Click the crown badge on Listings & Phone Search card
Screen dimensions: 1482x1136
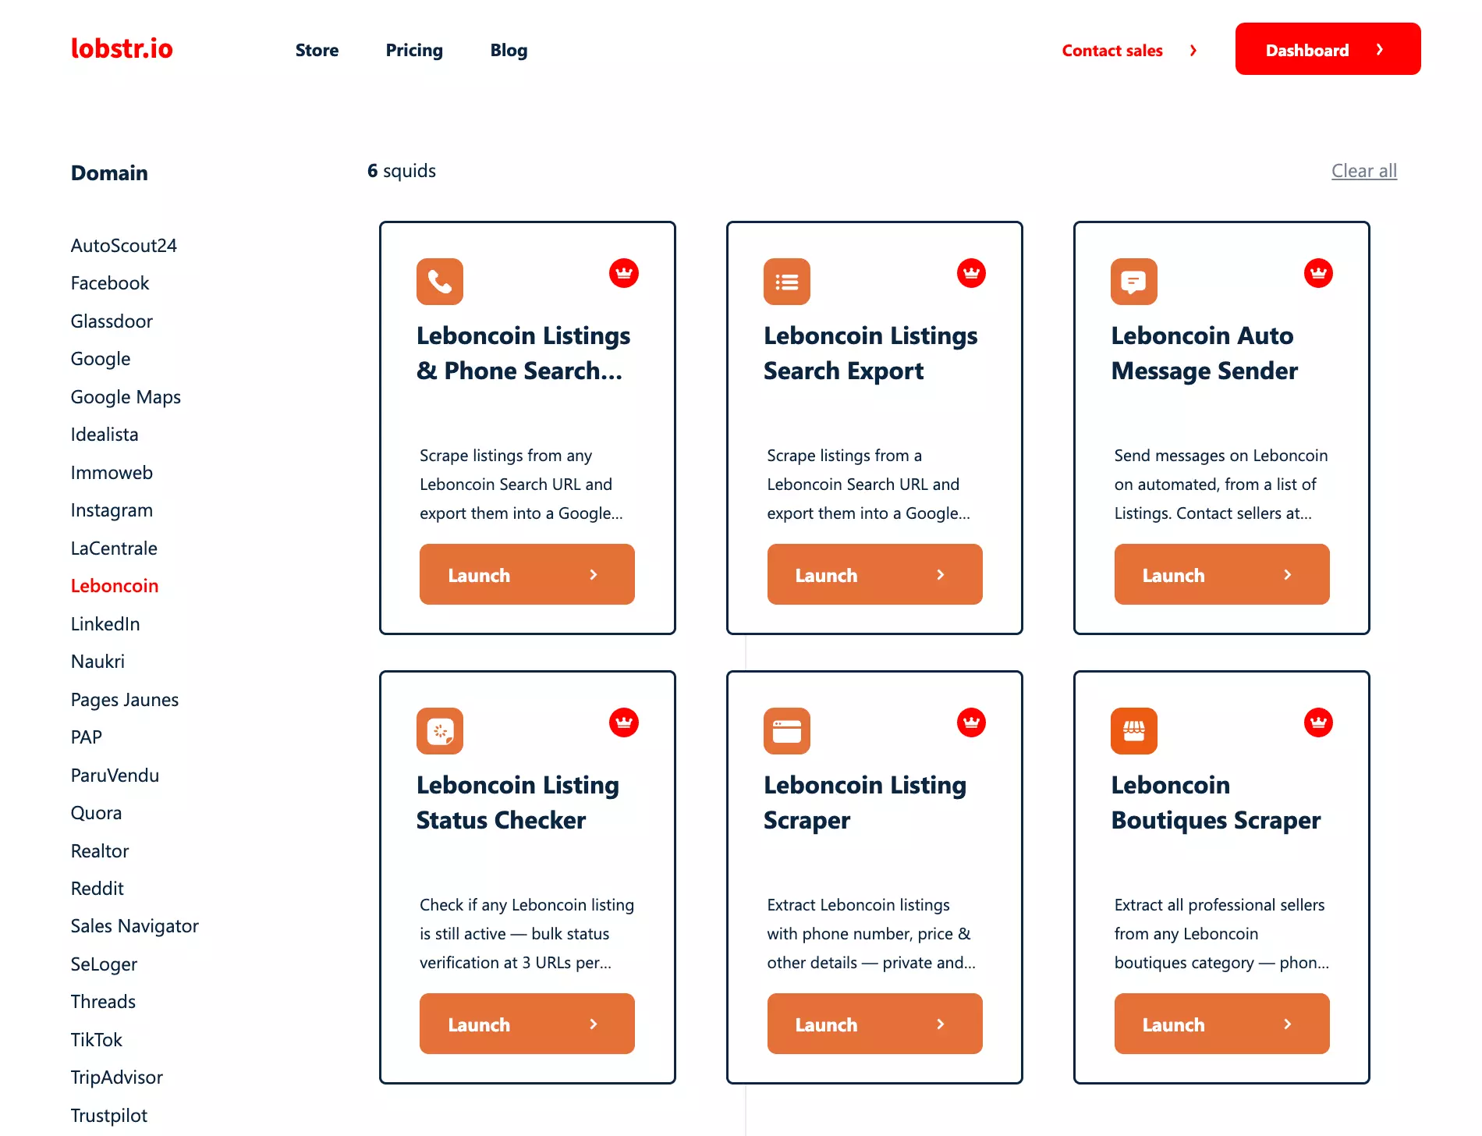(624, 273)
